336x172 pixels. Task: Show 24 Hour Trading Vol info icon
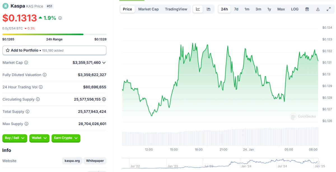41,87
